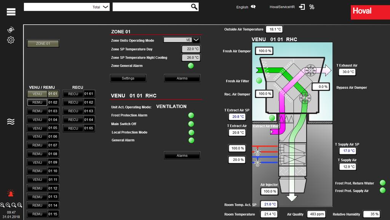Change language via English speech icon

tap(253, 7)
